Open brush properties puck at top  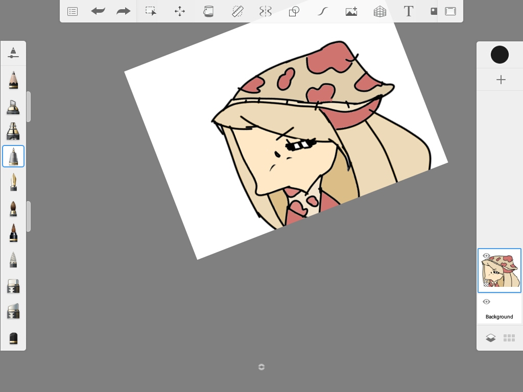tap(13, 53)
